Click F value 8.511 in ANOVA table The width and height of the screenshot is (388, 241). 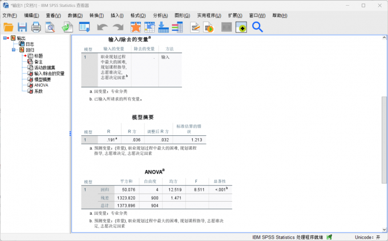click(x=199, y=190)
